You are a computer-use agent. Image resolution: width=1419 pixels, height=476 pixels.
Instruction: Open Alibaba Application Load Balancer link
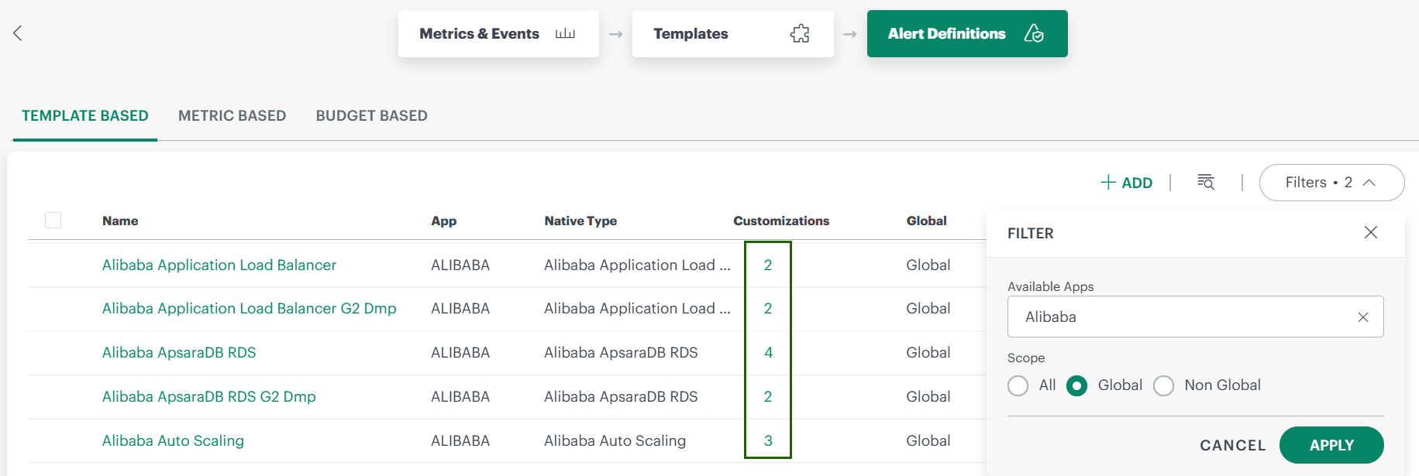click(219, 265)
